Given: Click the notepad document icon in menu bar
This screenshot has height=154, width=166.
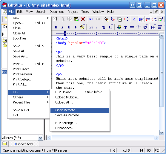Looking at the screenshot, I should click(4, 12).
